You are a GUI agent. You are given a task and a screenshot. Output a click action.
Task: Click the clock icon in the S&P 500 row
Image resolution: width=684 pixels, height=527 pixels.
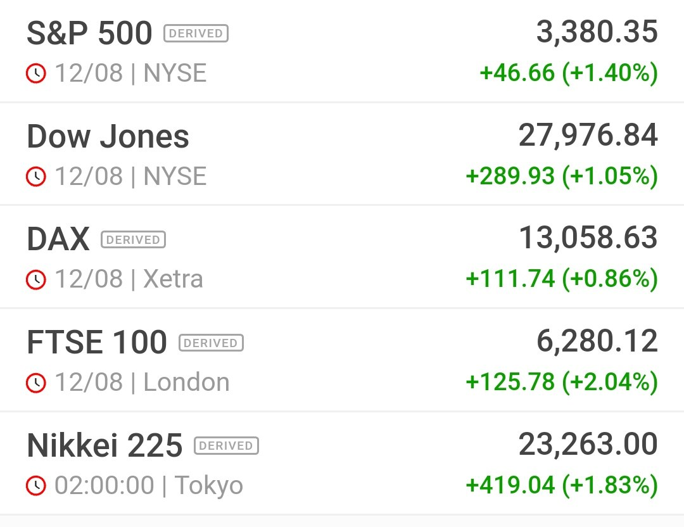tap(35, 73)
